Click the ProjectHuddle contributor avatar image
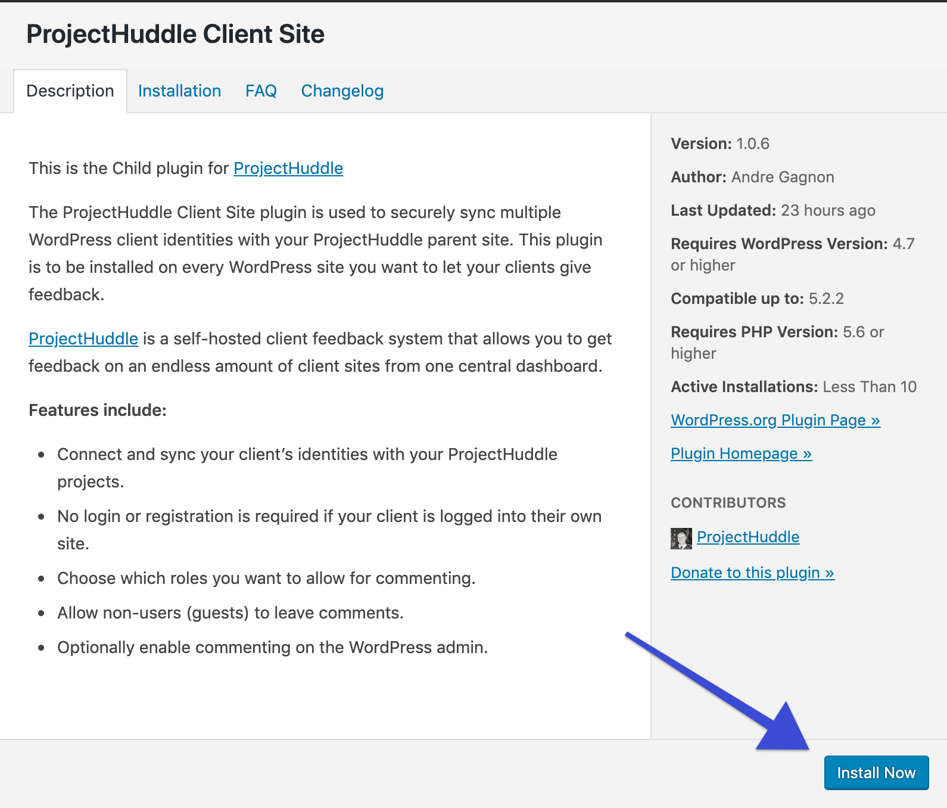 coord(681,538)
